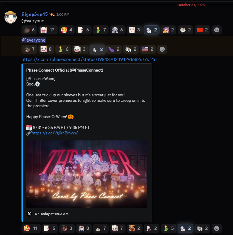Click the Phase Connect Official embed title
The height and width of the screenshot is (235, 233).
pyautogui.click(x=65, y=70)
